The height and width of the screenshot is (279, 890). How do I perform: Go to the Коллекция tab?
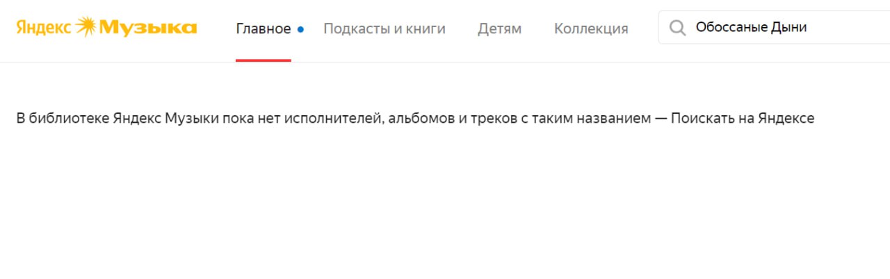[591, 28]
